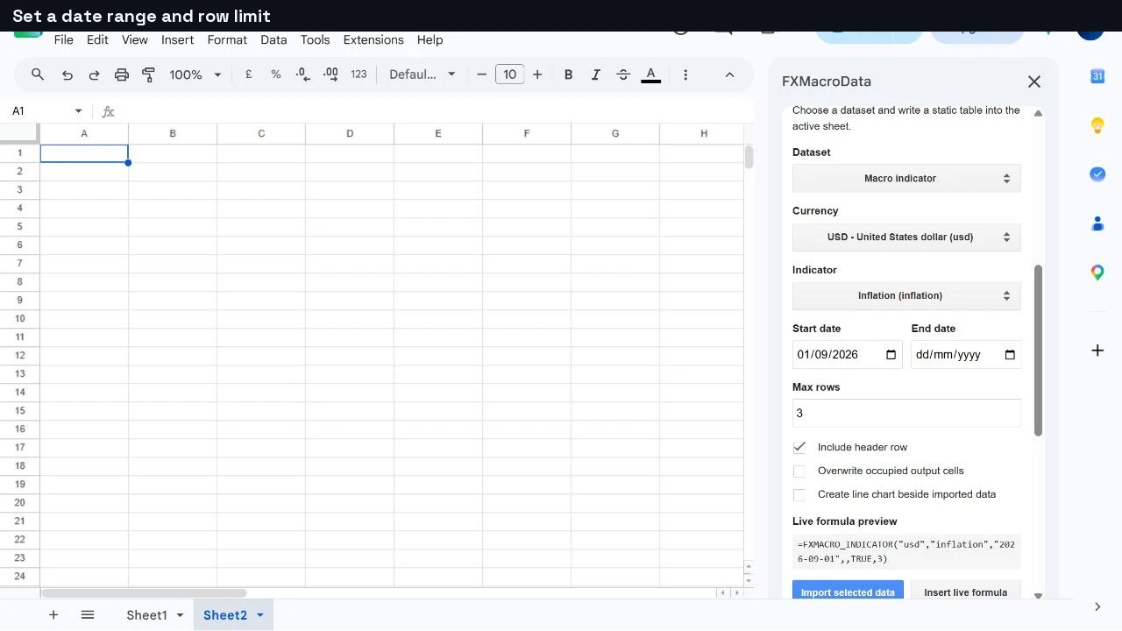Image resolution: width=1122 pixels, height=631 pixels.
Task: Apply bold formatting
Action: coord(568,74)
